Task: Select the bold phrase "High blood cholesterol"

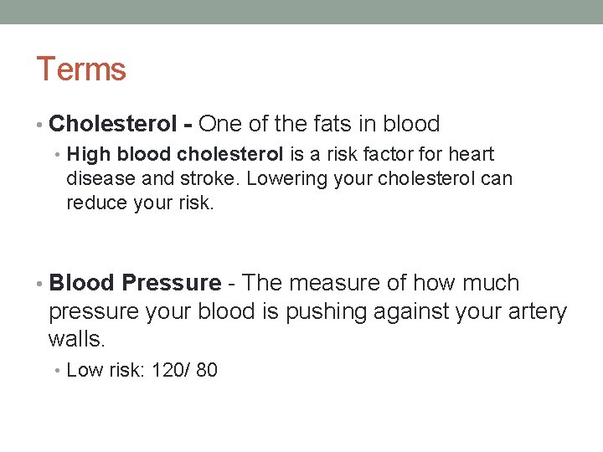Action: pyautogui.click(x=176, y=155)
